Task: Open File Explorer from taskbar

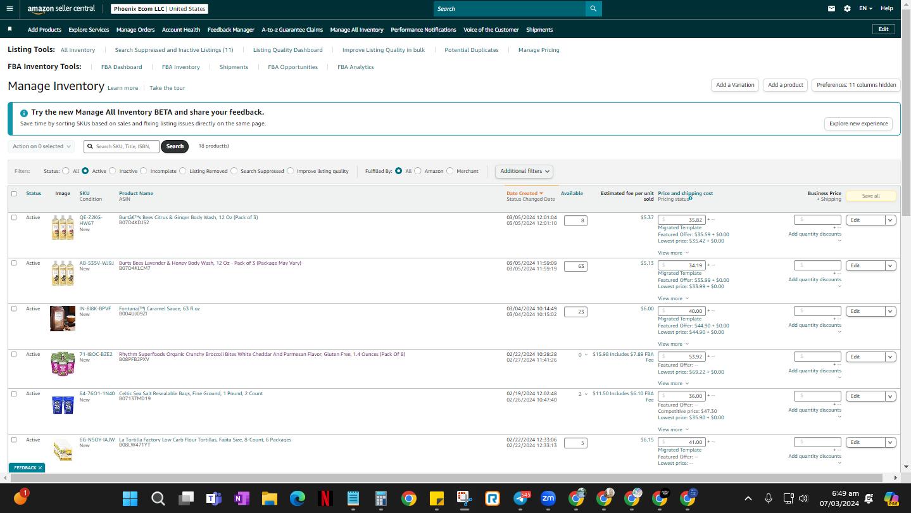Action: (270, 498)
